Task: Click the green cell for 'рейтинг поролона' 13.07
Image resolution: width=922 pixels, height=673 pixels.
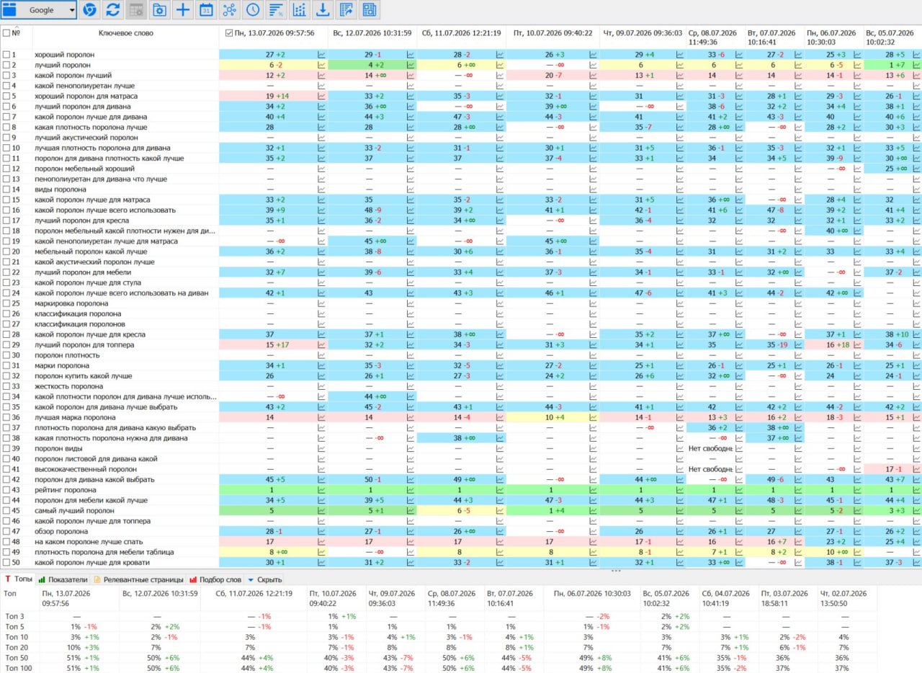Action: coord(274,490)
